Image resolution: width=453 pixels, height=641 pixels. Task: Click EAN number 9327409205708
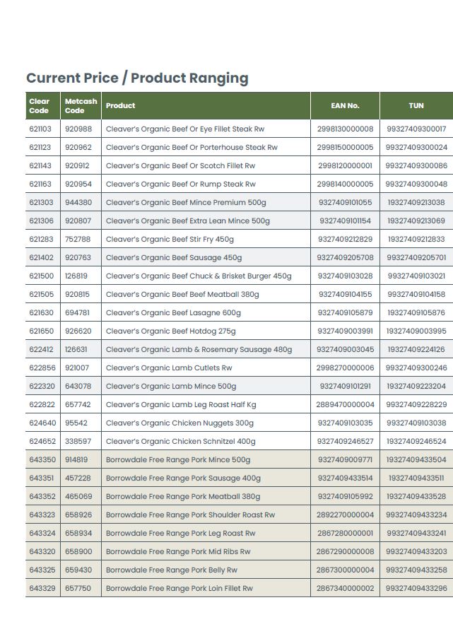345,258
